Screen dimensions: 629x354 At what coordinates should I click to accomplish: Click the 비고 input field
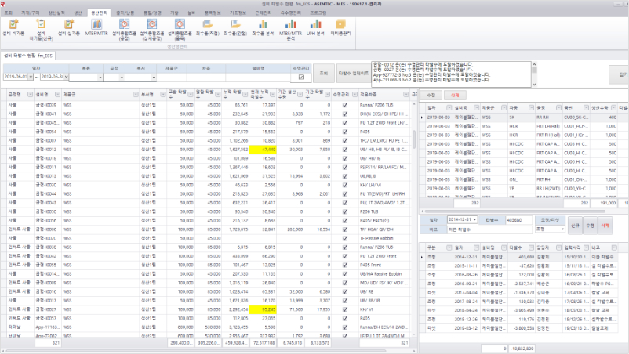pos(490,229)
